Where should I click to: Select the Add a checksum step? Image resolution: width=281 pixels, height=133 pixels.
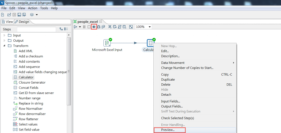click(x=31, y=56)
